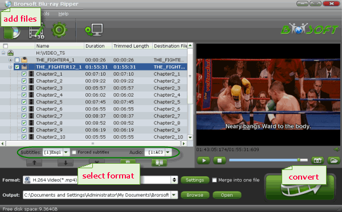The width and height of the screenshot is (342, 212).
Task: Click the scroll right arrow of file list
Action: [x=184, y=143]
